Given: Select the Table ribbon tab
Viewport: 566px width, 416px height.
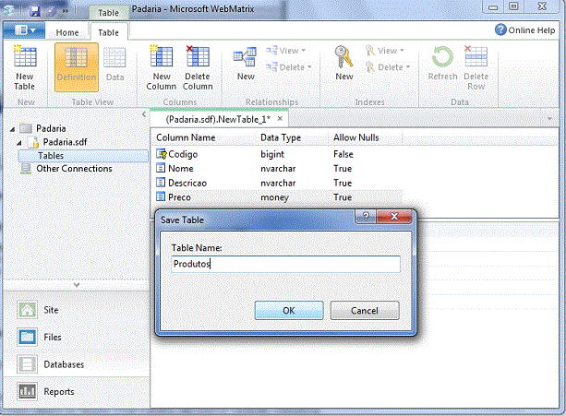Looking at the screenshot, I should 108,32.
